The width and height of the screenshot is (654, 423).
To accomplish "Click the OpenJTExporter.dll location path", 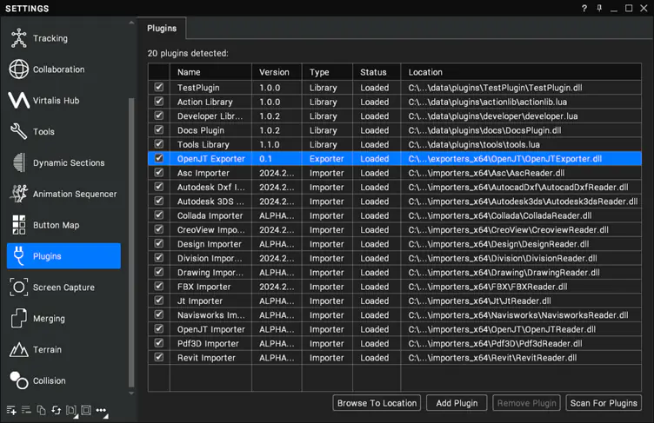I will (505, 159).
